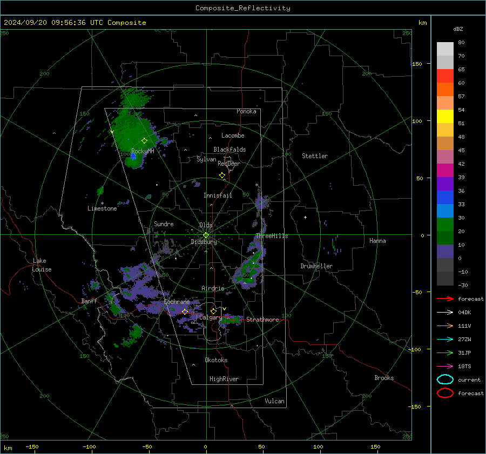
Task: Click the magenta 18TS arrow in legend
Action: (445, 367)
